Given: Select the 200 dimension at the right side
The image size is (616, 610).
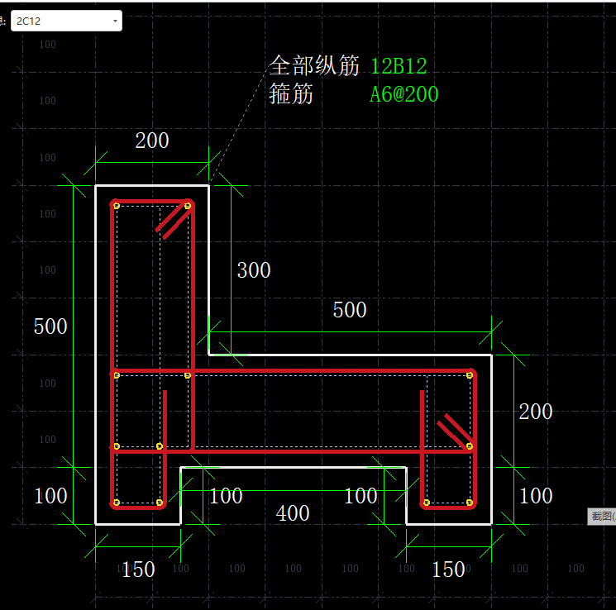Looking at the screenshot, I should point(536,412).
